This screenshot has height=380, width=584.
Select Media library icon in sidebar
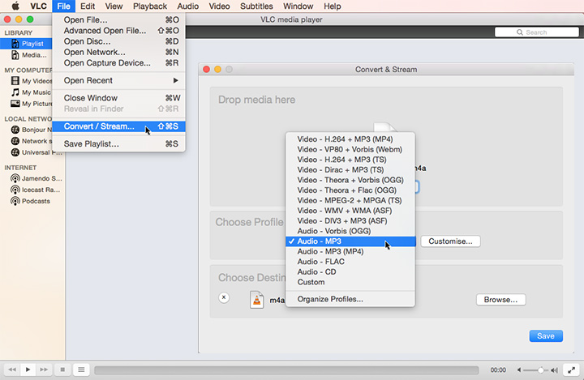(15, 55)
